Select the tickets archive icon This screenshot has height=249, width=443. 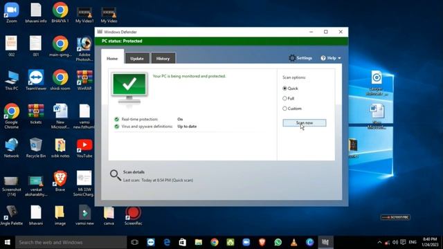[x=36, y=114]
